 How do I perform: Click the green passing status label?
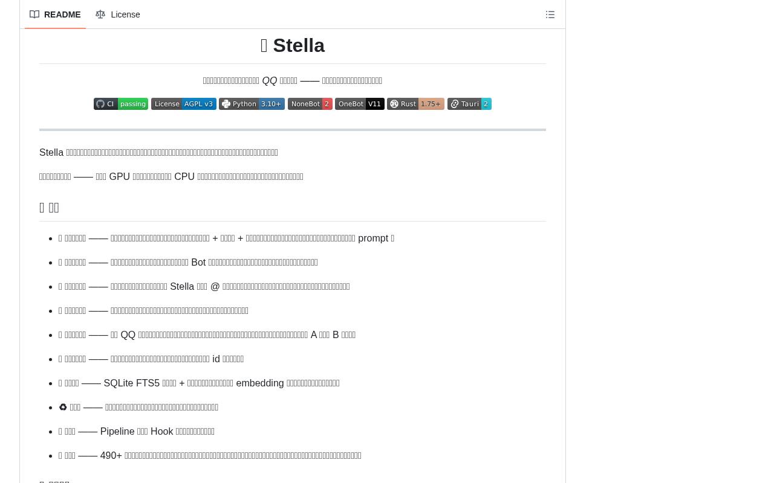(x=133, y=104)
